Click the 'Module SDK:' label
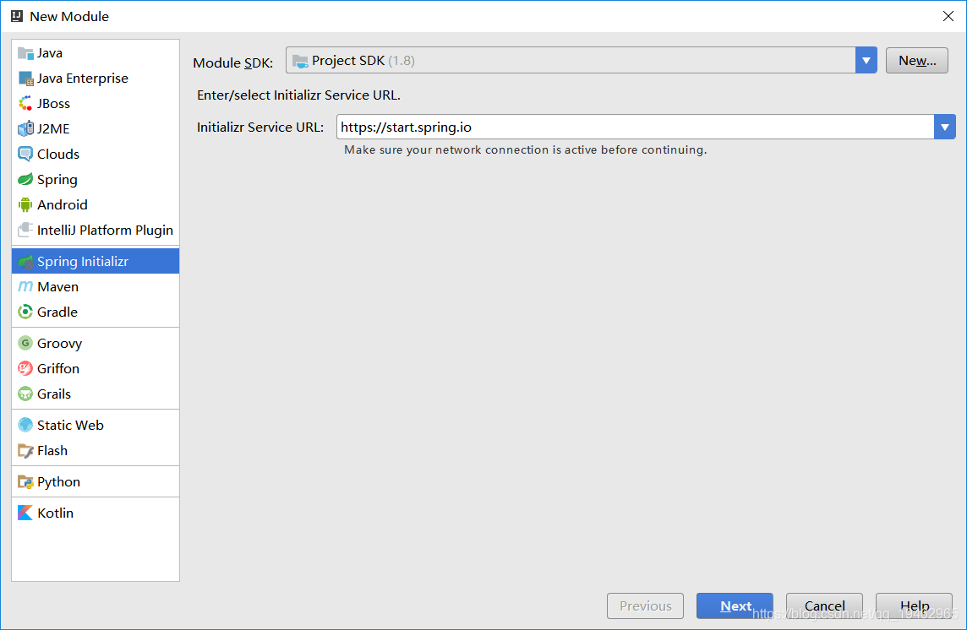 (x=233, y=62)
